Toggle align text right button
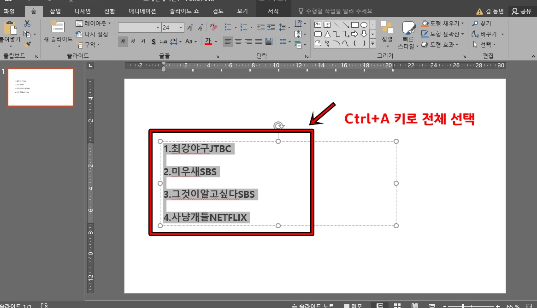Viewport: 537px width, 308px height. [x=248, y=41]
